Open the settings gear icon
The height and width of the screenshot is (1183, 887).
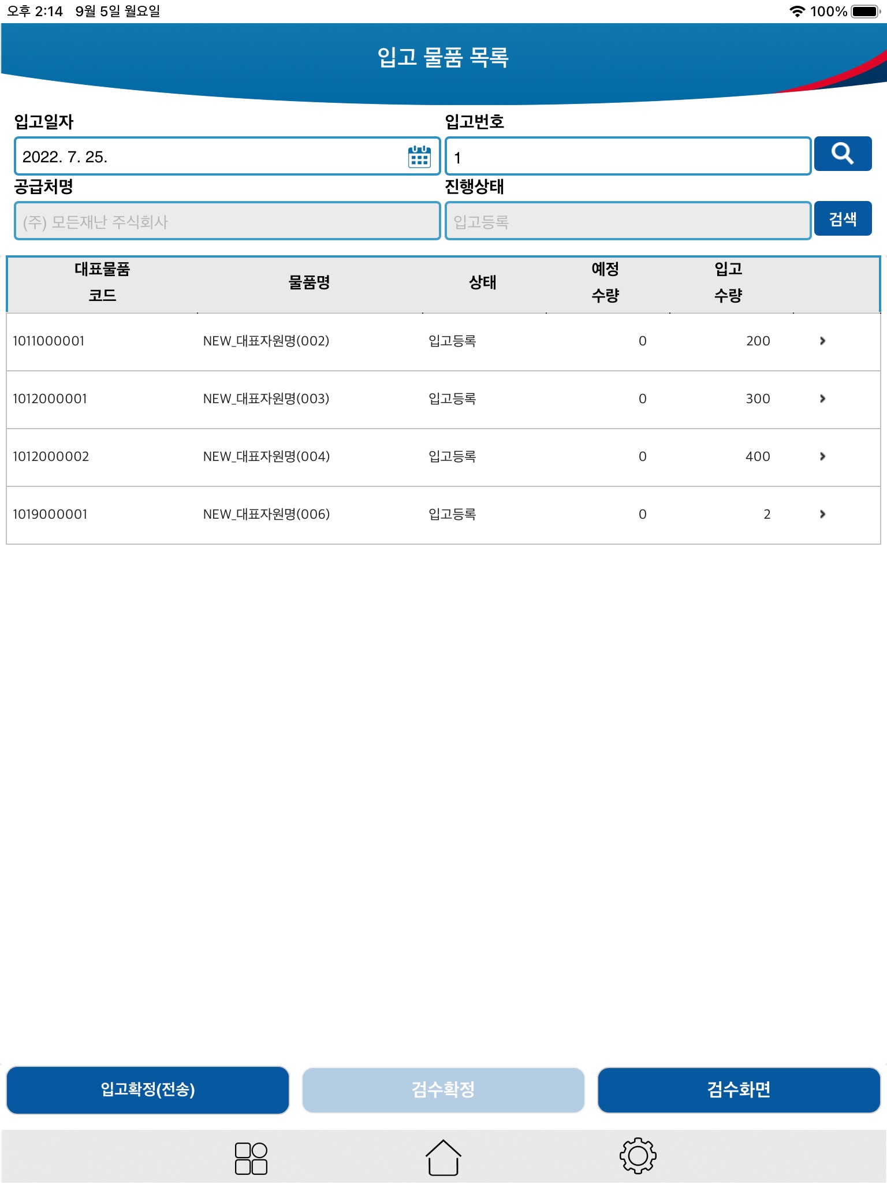(x=638, y=1155)
